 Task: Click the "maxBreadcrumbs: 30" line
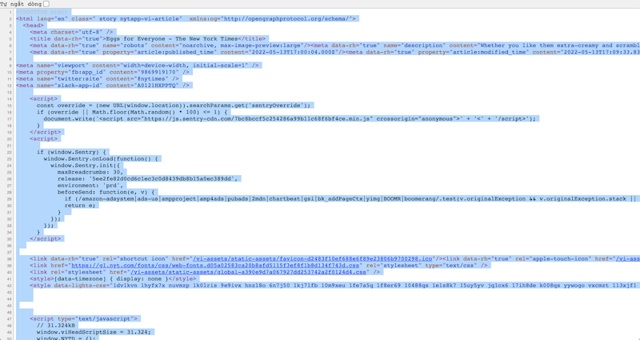click(x=90, y=171)
